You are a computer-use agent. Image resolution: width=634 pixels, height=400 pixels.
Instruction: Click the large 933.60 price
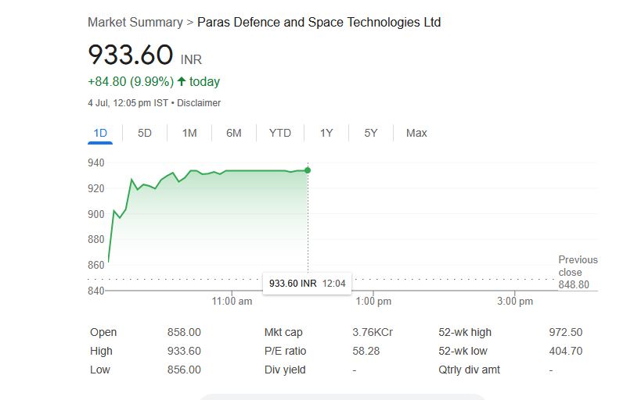130,55
